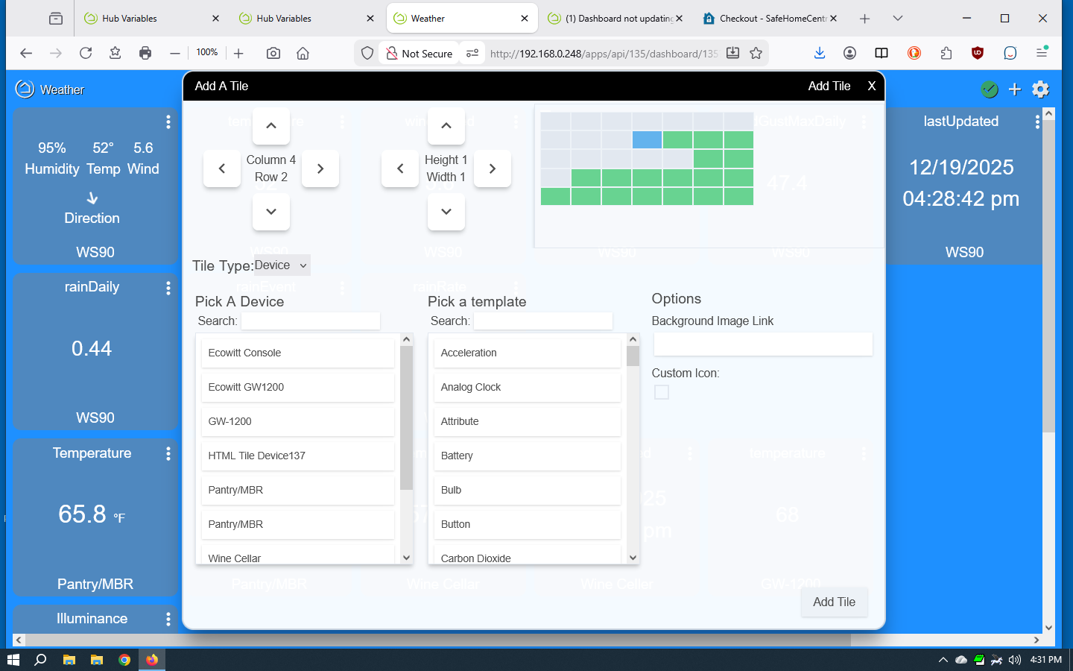Decrease tile row with up chevron
The height and width of the screenshot is (671, 1073).
tap(271, 126)
